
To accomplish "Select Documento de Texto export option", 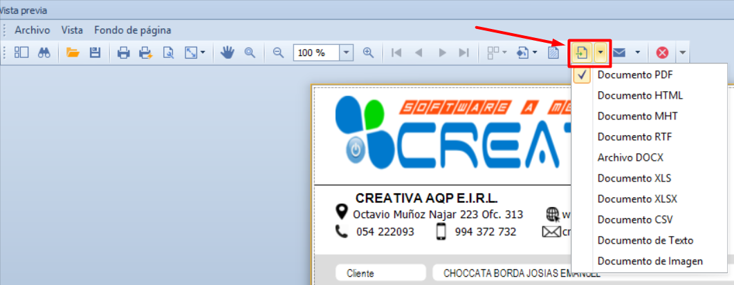I will pos(650,240).
